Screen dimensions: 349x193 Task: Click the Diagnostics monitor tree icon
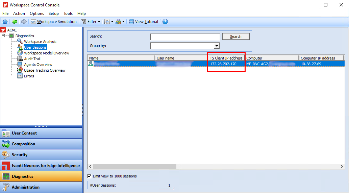(x=11, y=35)
